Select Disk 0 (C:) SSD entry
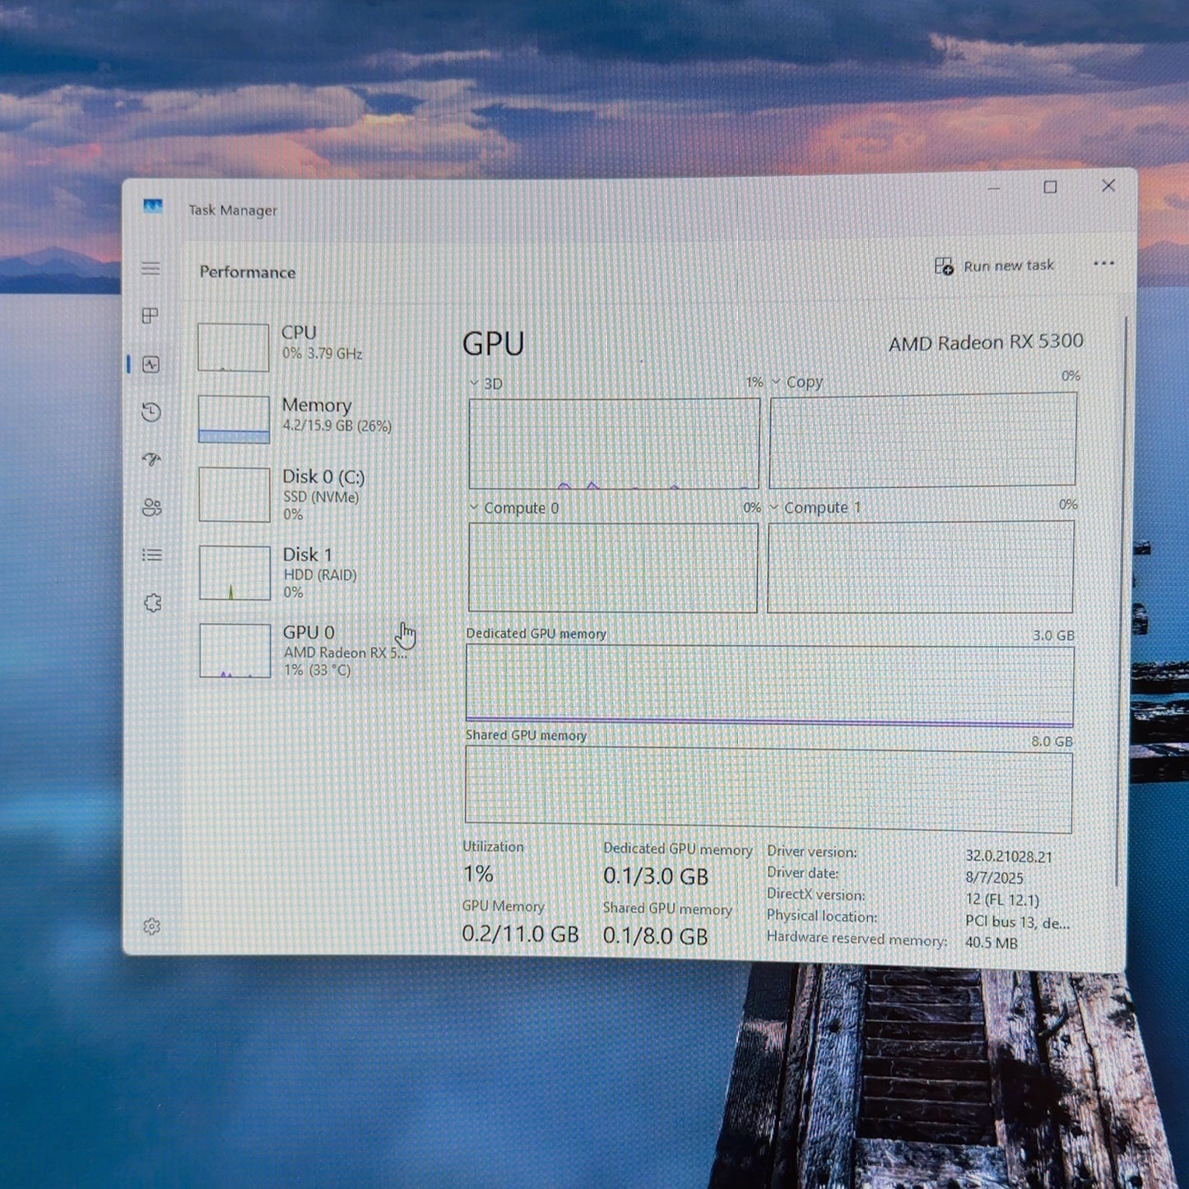The height and width of the screenshot is (1189, 1189). coord(303,495)
